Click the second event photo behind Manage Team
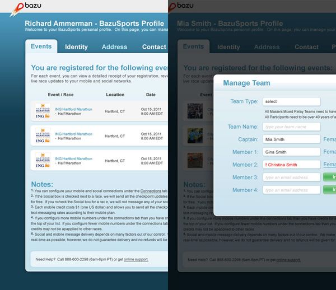This screenshot has height=290, width=336. tap(195, 135)
